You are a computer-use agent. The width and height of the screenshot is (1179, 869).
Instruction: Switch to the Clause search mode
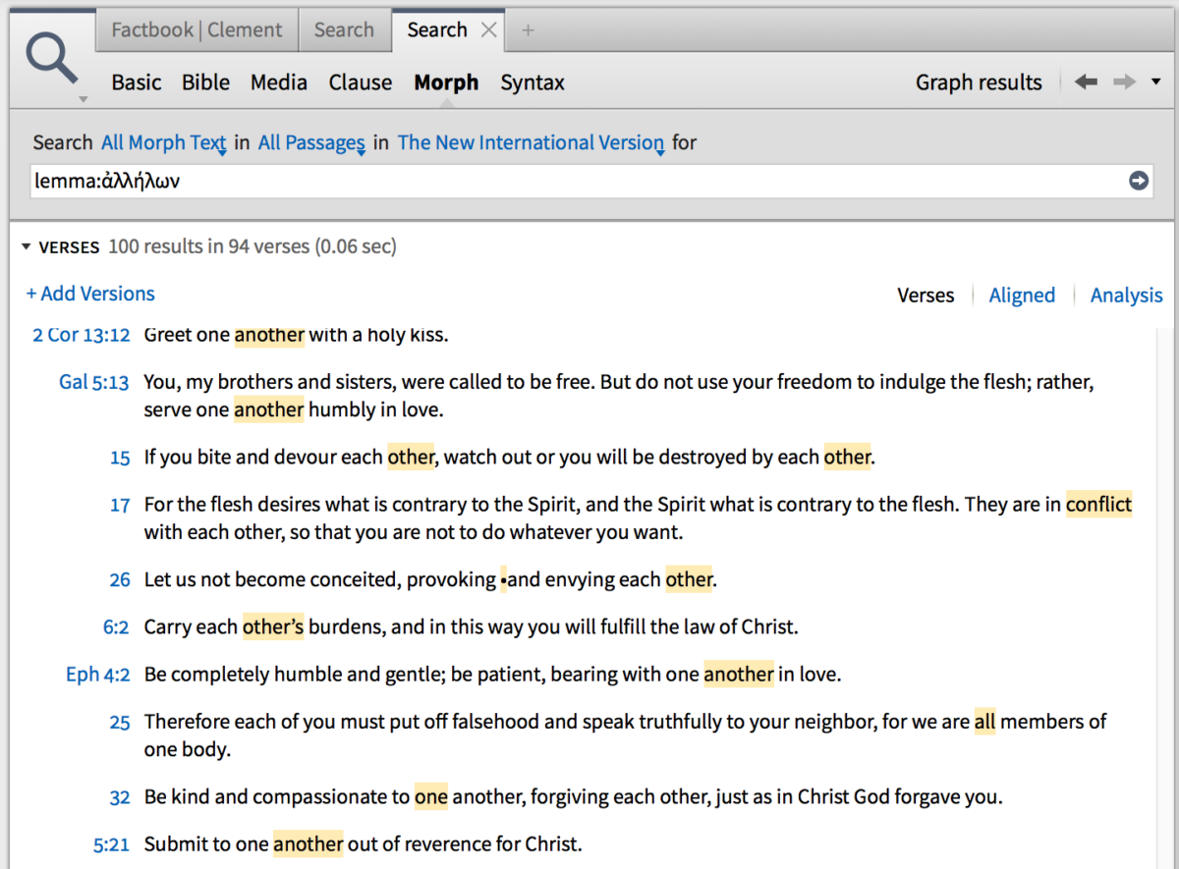(360, 82)
